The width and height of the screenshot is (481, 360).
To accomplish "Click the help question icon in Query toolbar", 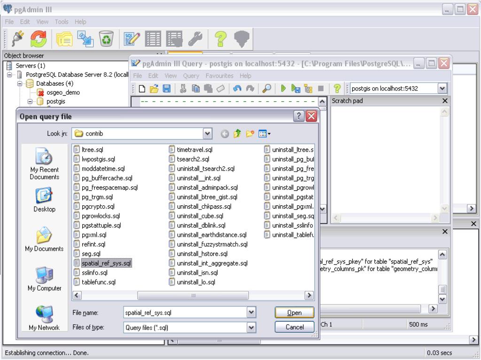I will pos(337,89).
